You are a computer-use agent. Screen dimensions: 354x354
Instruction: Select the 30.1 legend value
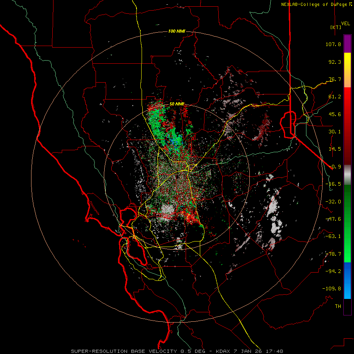click(x=335, y=132)
